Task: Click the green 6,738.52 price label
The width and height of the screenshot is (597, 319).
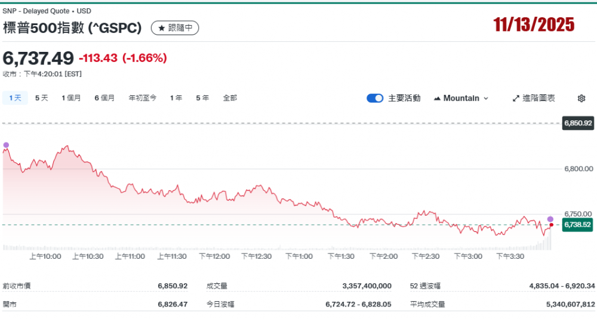Action: pyautogui.click(x=577, y=225)
